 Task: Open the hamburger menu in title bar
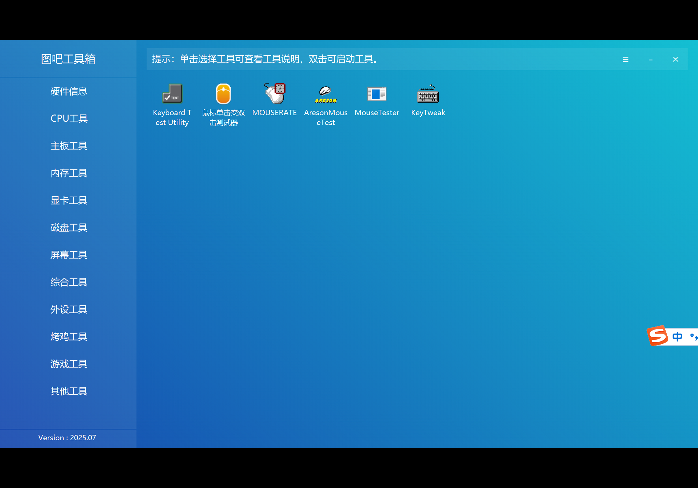point(626,59)
